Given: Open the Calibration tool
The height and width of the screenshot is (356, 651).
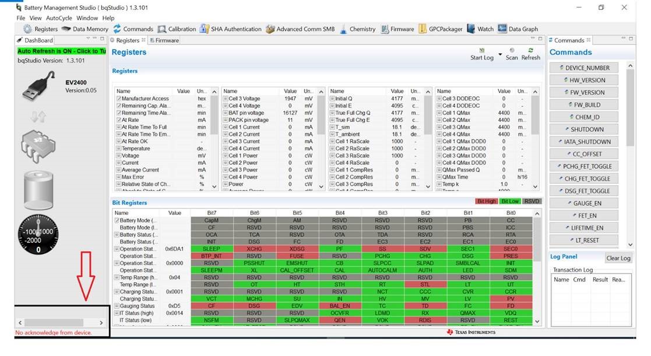Looking at the screenshot, I should (177, 29).
